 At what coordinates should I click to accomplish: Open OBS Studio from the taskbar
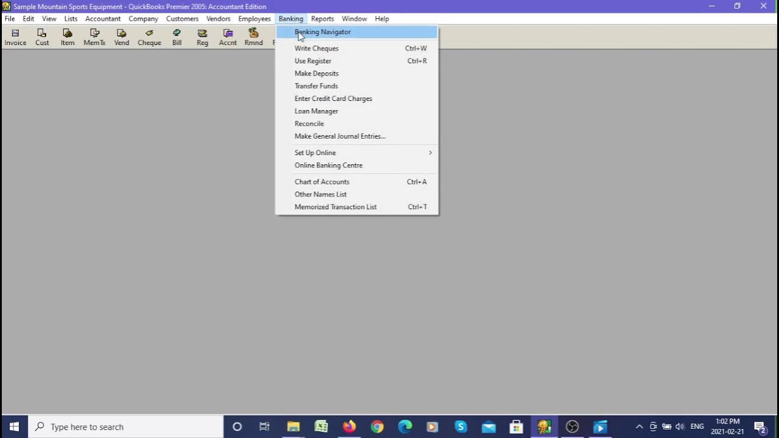click(x=572, y=426)
